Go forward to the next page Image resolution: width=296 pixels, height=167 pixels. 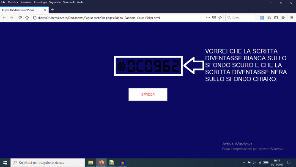click(11, 18)
